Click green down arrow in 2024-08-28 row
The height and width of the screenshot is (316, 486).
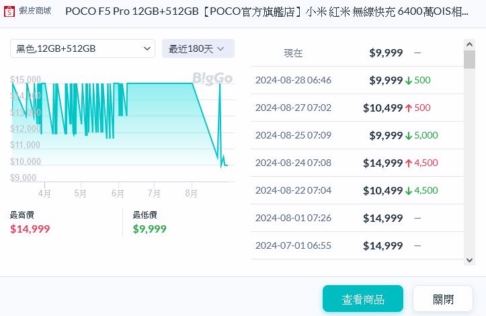409,81
